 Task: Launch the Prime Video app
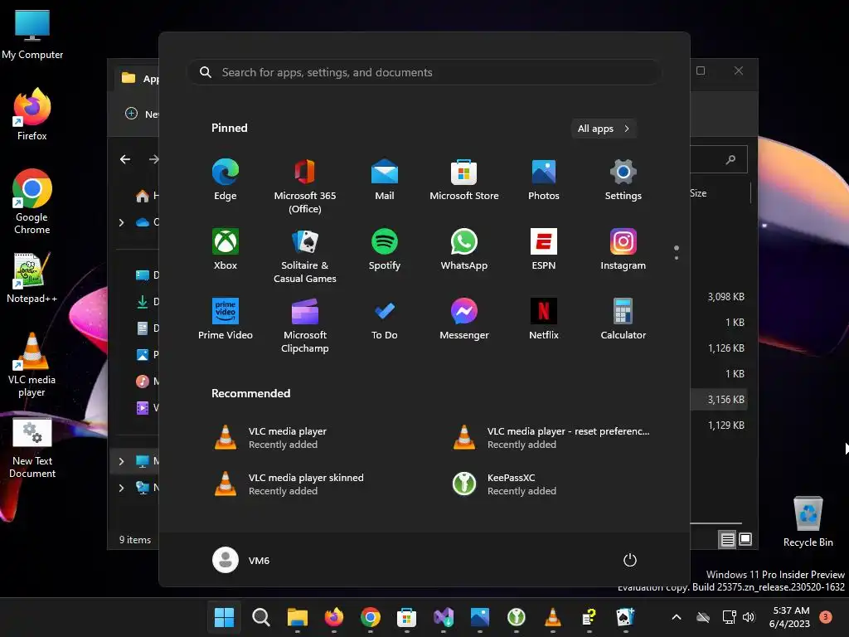click(x=226, y=318)
